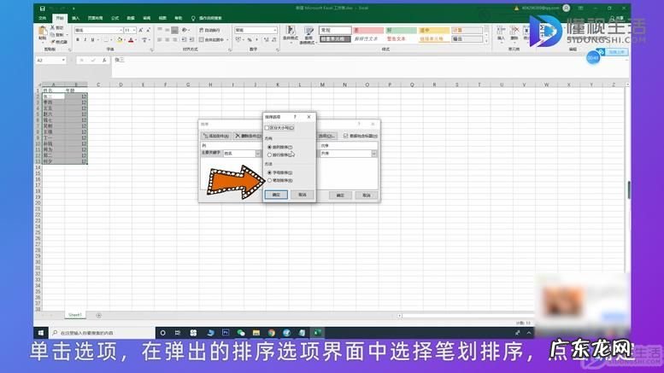Click the Windows Start button
664x373 pixels.
(x=41, y=333)
